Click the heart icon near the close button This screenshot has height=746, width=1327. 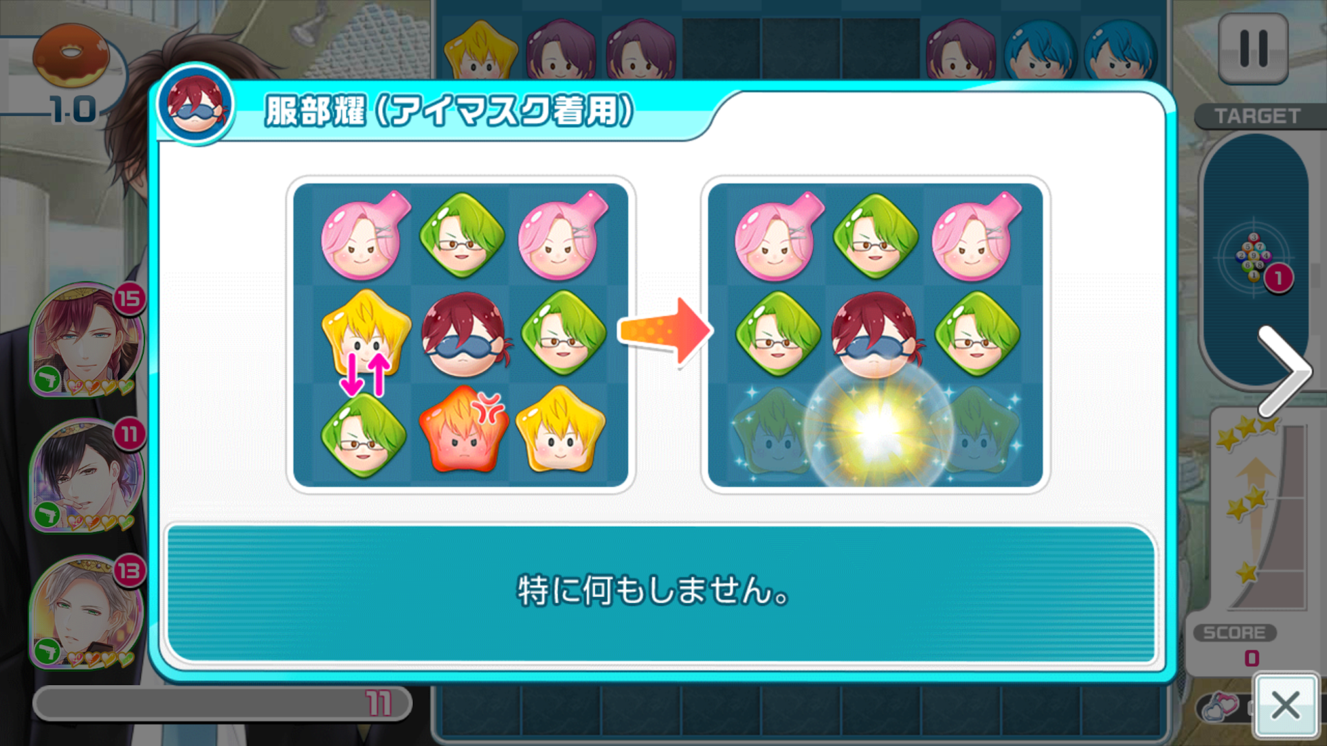1219,707
